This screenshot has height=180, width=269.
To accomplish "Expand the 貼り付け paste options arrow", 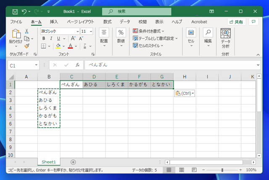I will click(16, 46).
